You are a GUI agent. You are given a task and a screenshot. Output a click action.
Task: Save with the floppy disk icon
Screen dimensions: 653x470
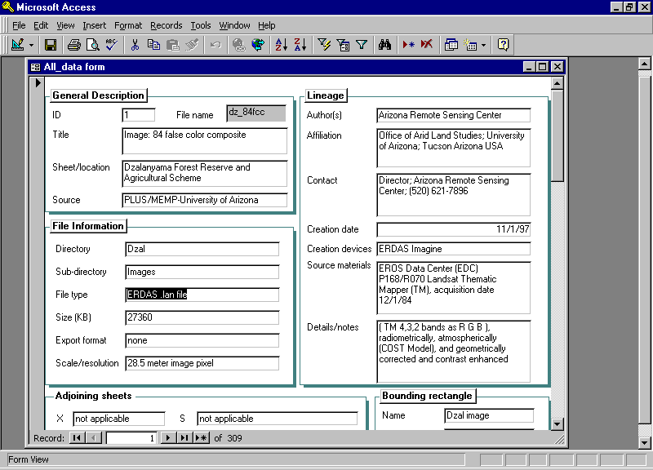(51, 45)
